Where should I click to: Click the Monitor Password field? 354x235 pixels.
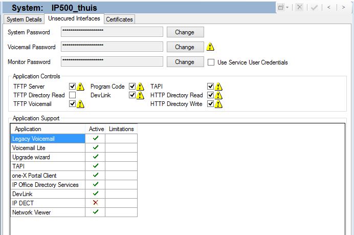[112, 61]
